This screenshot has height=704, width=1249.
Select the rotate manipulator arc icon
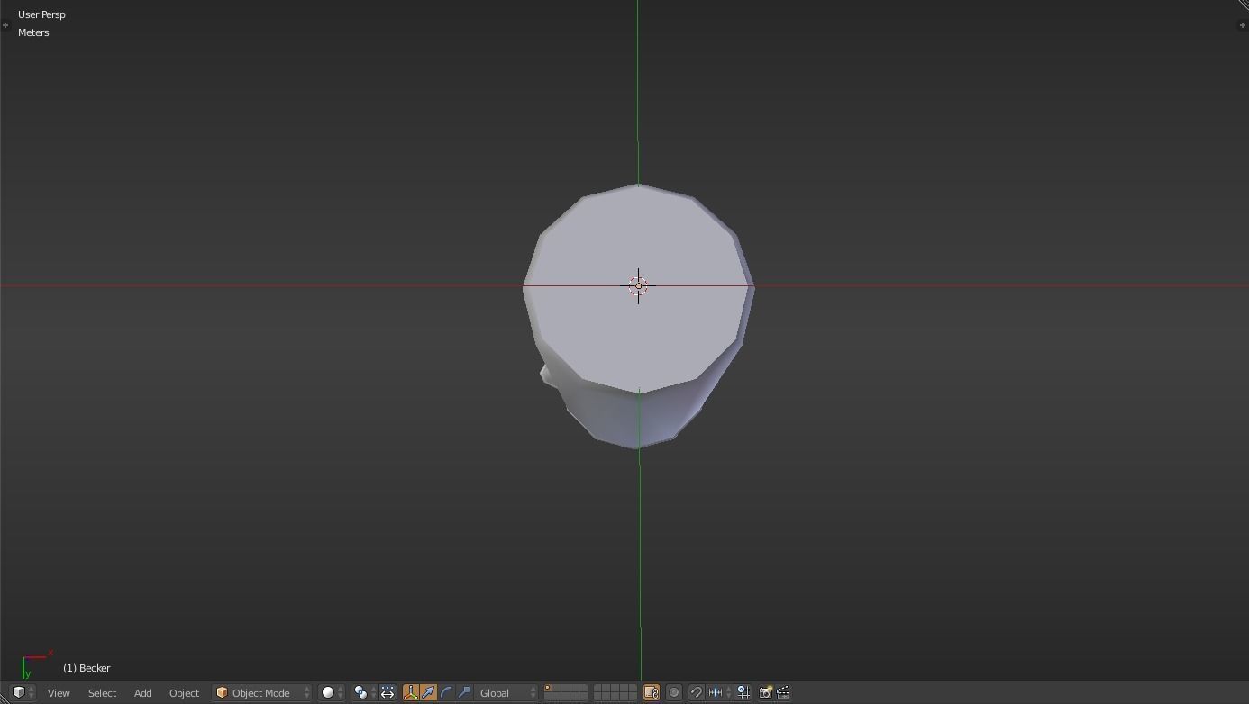click(x=446, y=692)
